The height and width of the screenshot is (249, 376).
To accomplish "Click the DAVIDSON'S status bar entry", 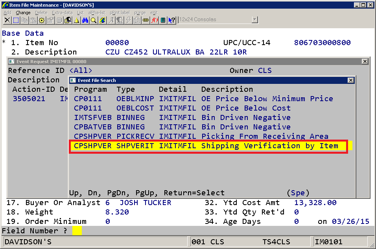I will 28,242.
